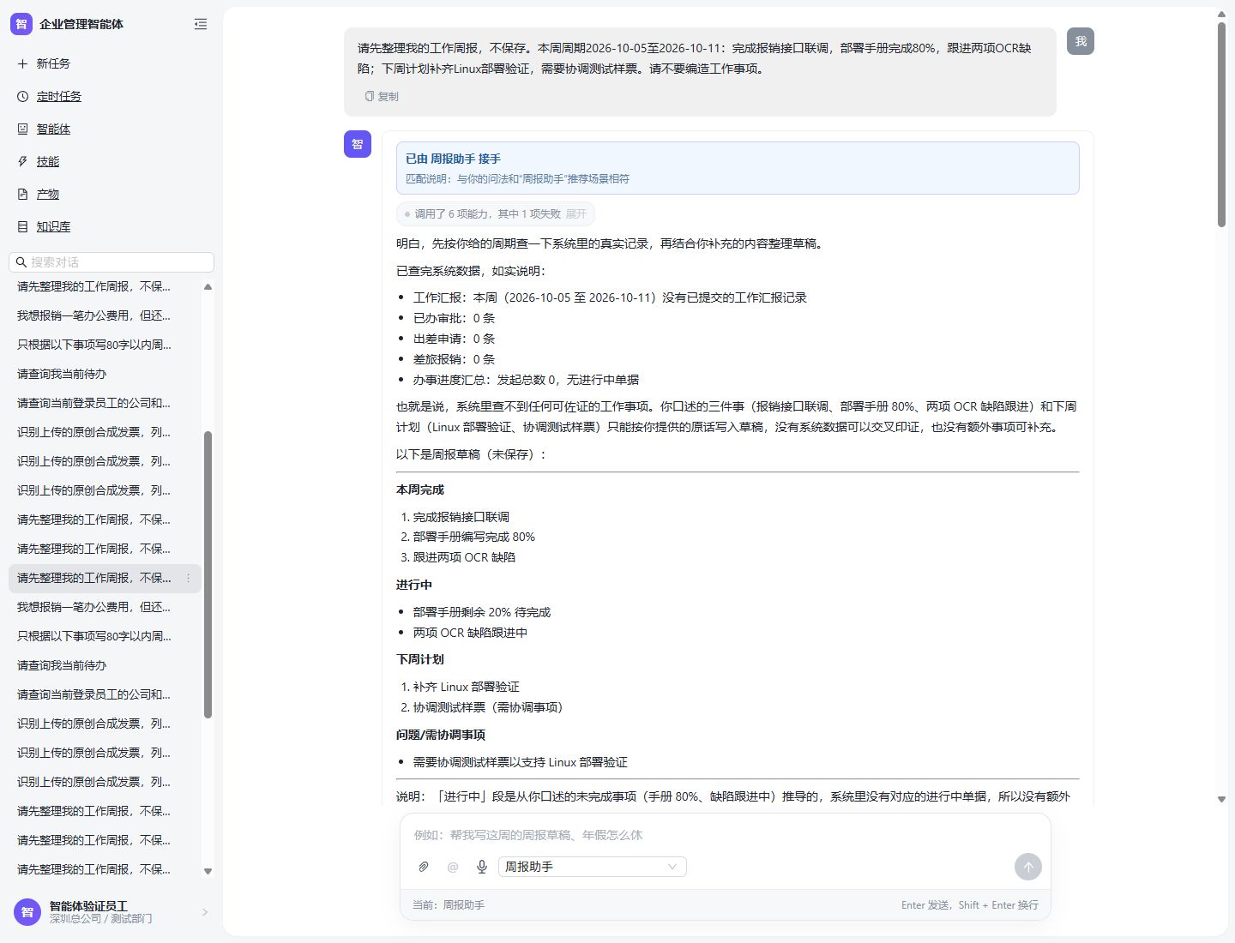Click the chat scrollbar up arrow
This screenshot has height=943, width=1235.
click(x=1221, y=15)
